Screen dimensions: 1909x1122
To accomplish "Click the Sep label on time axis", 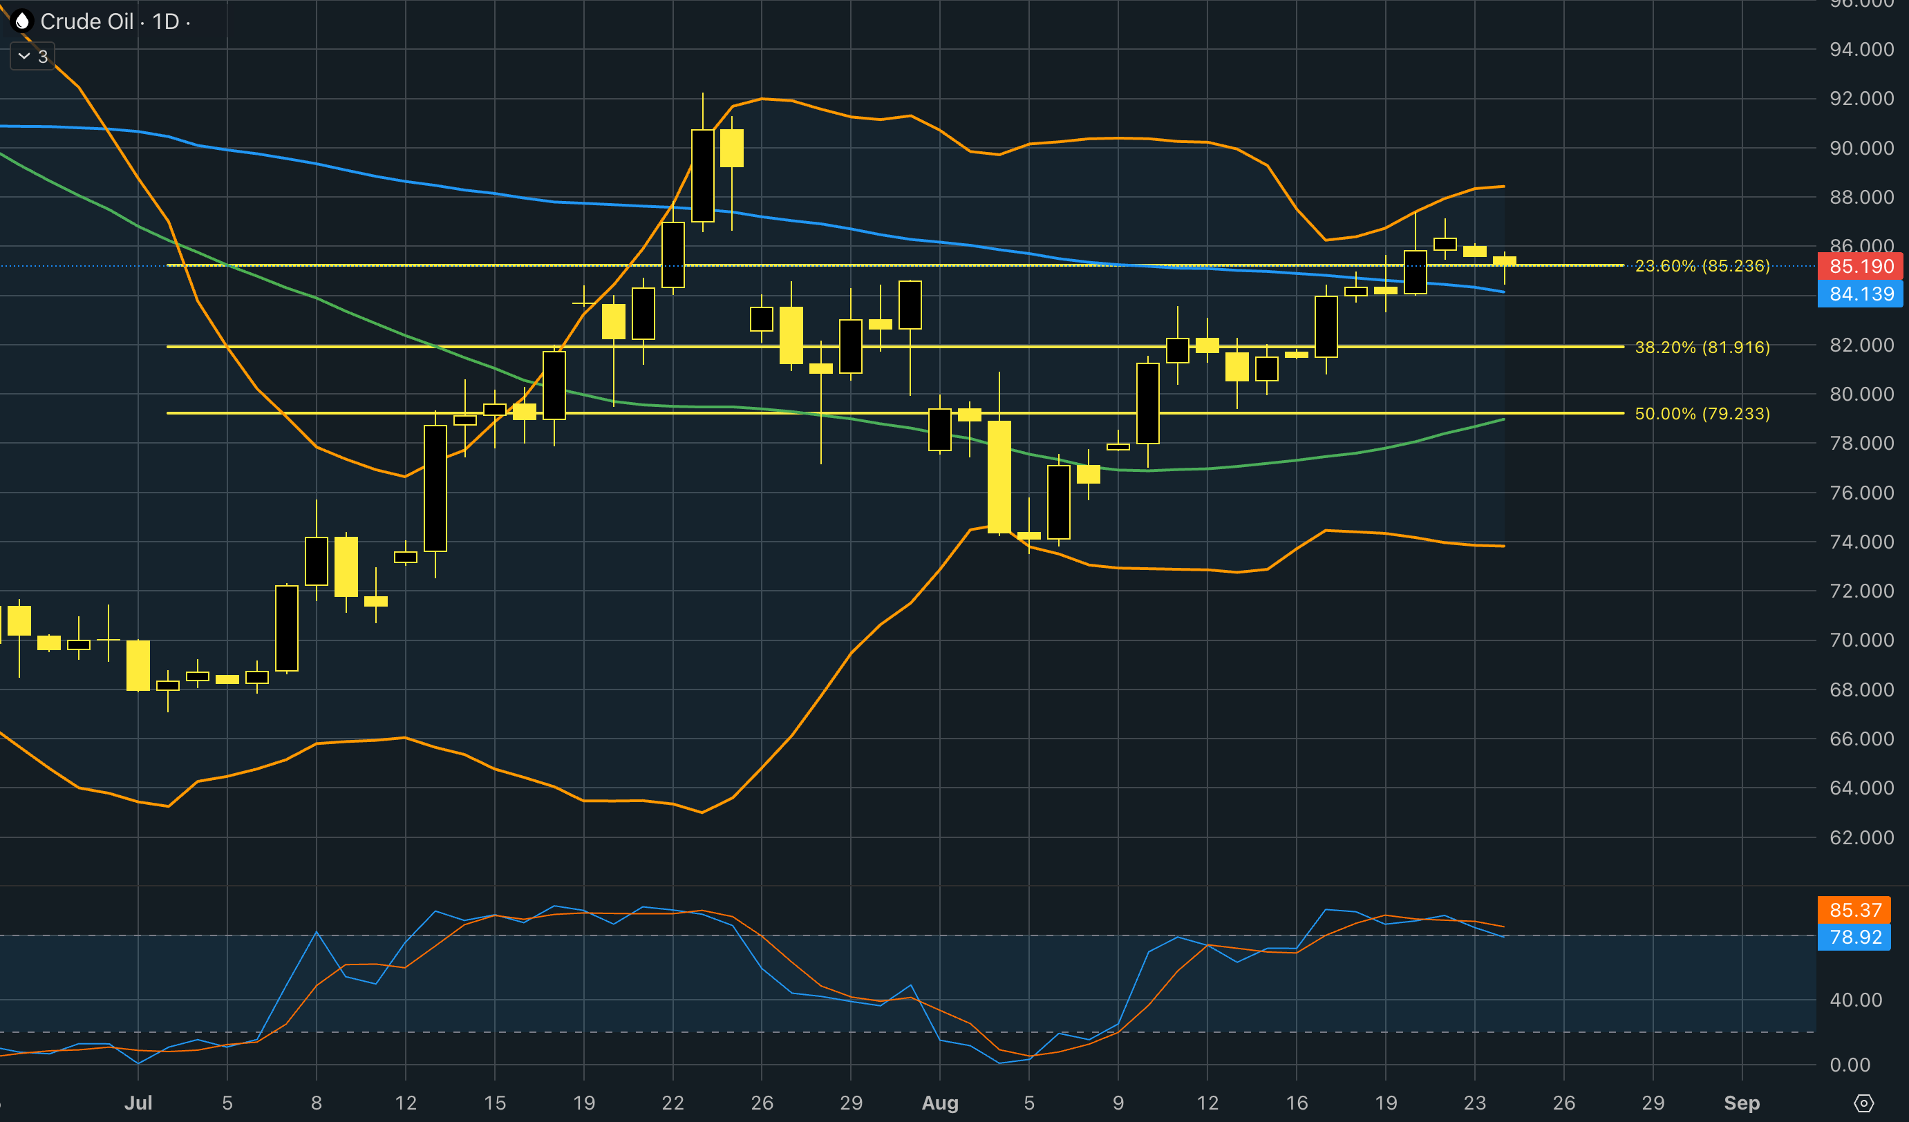I will tap(1742, 1103).
